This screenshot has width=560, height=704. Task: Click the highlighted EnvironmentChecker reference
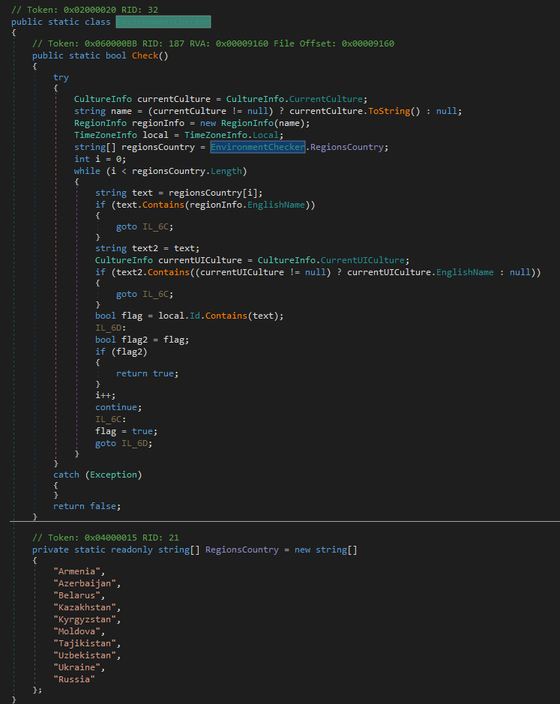257,147
